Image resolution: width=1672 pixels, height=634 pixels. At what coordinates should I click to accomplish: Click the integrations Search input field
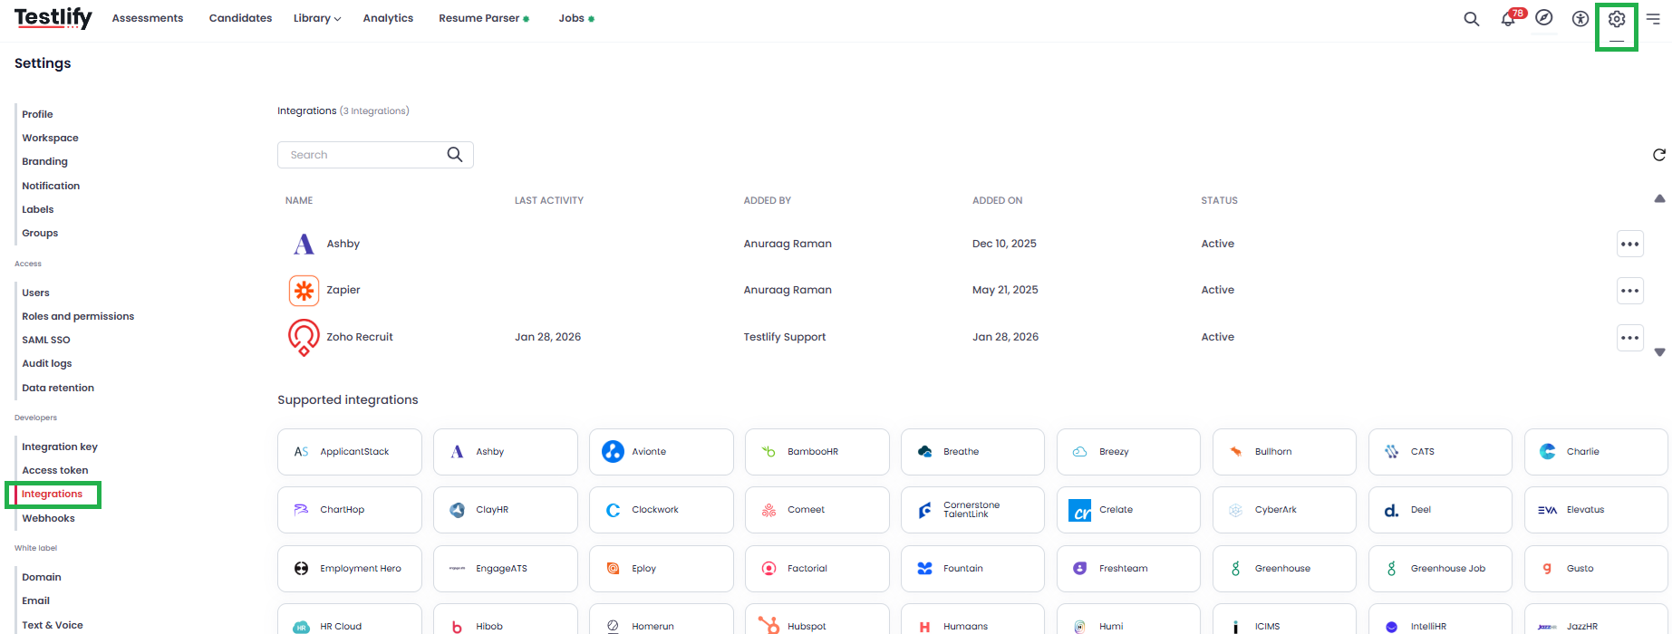pos(375,155)
